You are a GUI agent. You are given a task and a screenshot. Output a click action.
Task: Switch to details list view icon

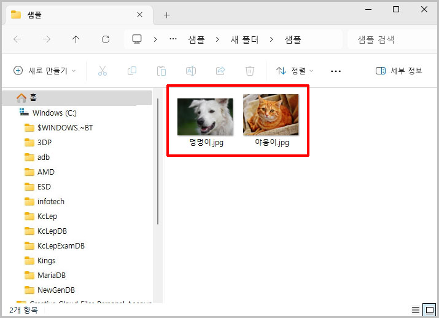click(416, 310)
